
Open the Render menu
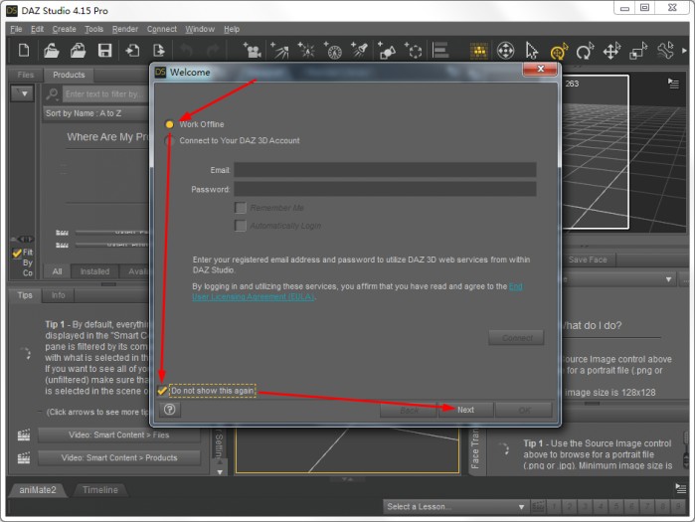(x=125, y=29)
